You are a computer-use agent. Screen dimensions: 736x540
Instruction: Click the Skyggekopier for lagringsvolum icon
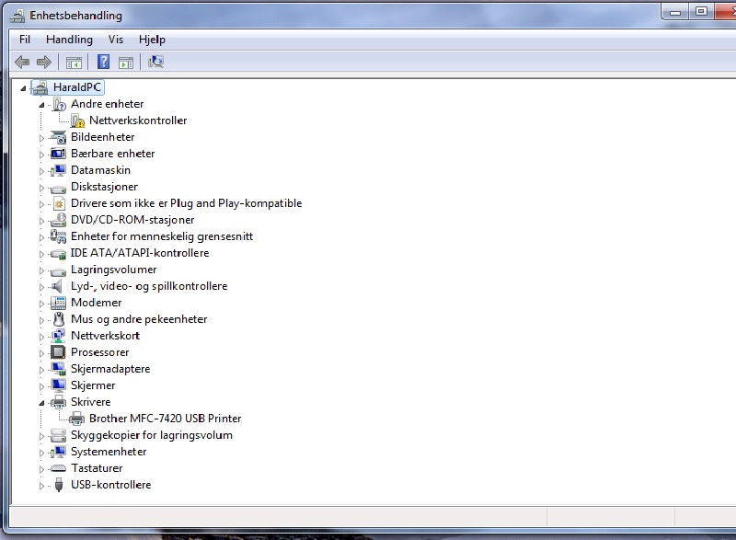point(59,435)
